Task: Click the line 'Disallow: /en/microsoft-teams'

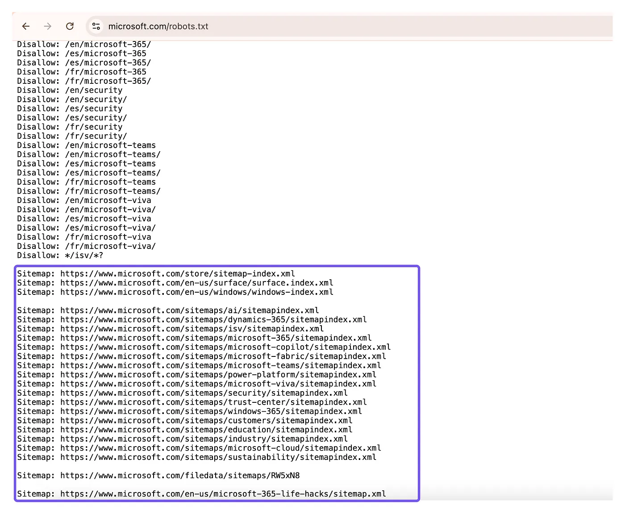Action: tap(87, 145)
